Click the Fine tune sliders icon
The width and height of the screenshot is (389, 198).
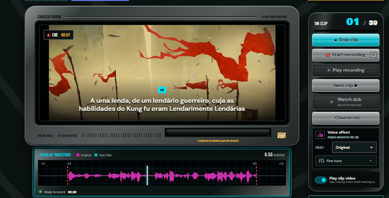(322, 161)
